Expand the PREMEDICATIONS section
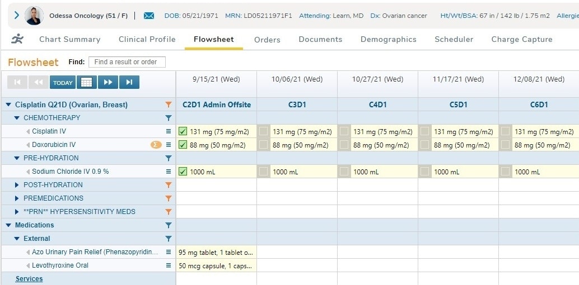Viewport: 579px width, 285px height. coord(17,198)
